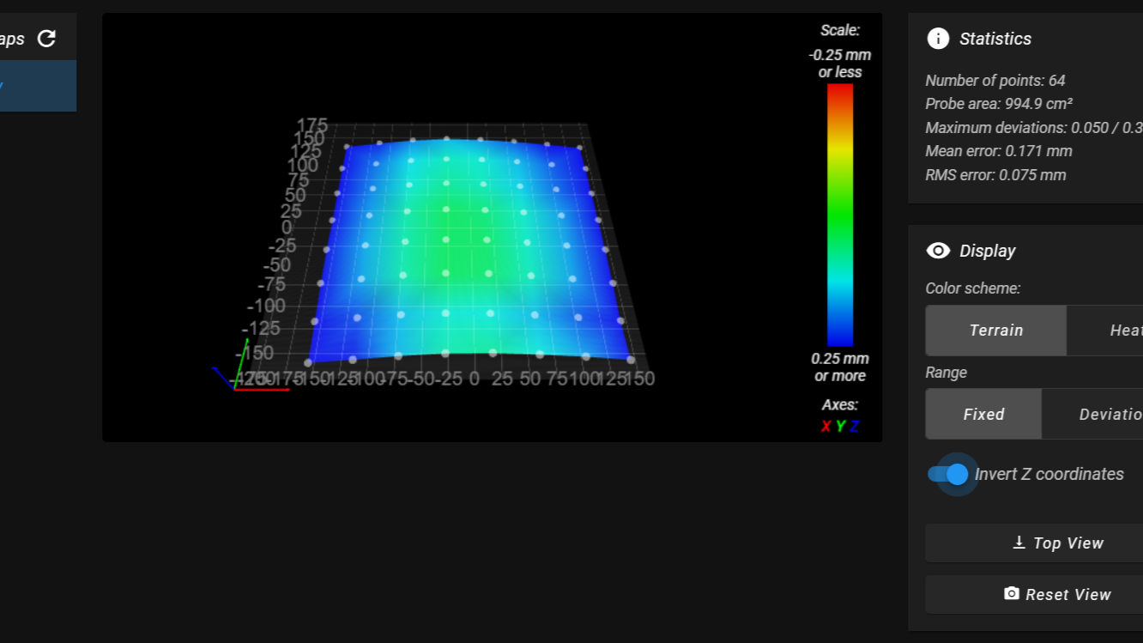This screenshot has height=643, width=1143.
Task: Click 'RMS error: 0.075 mm' text
Action: [995, 175]
